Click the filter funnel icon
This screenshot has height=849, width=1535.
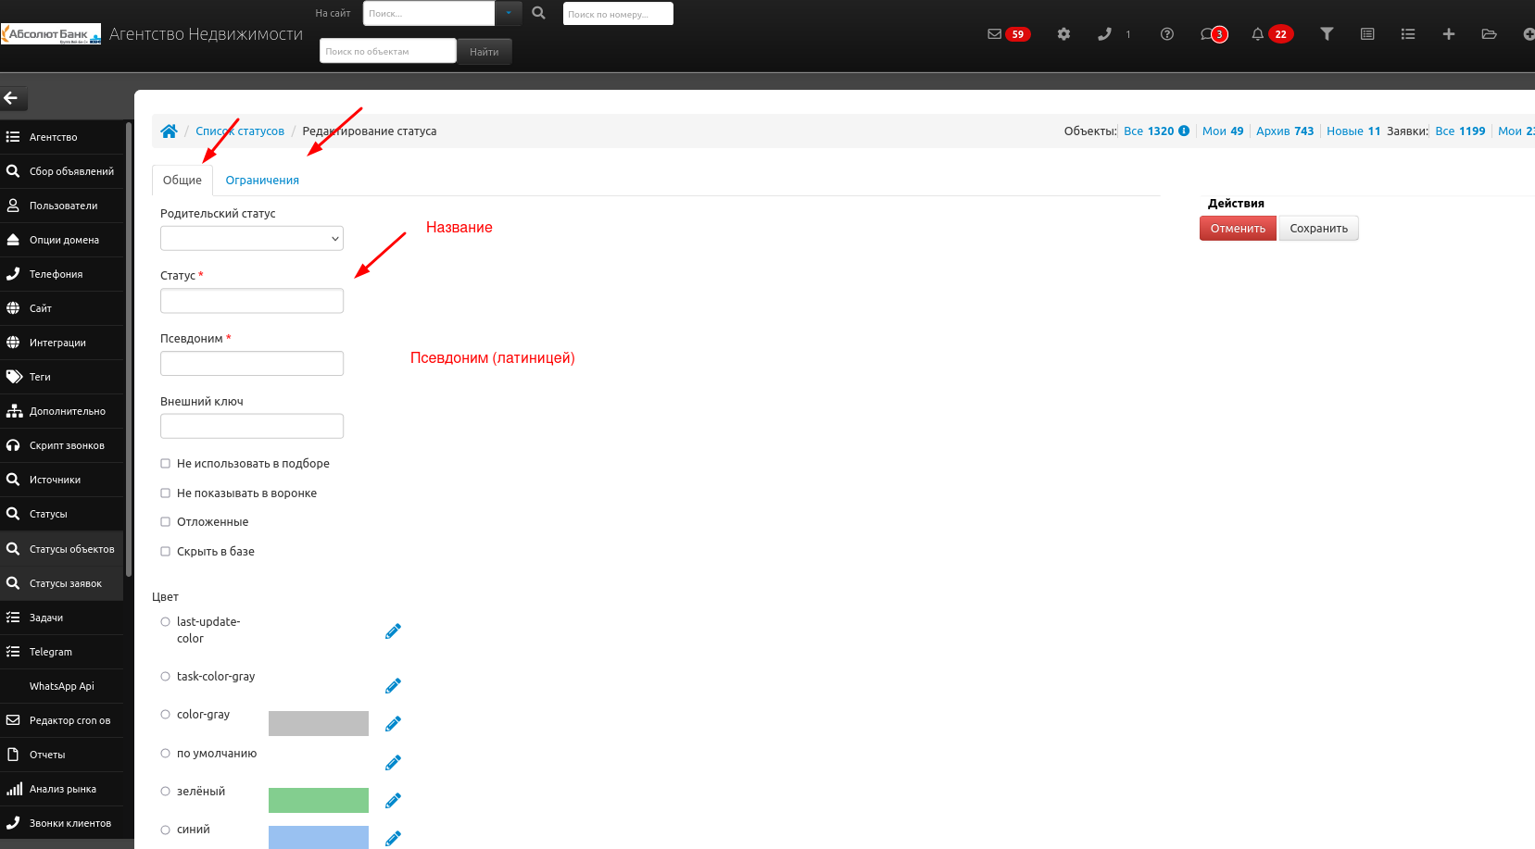tap(1327, 34)
